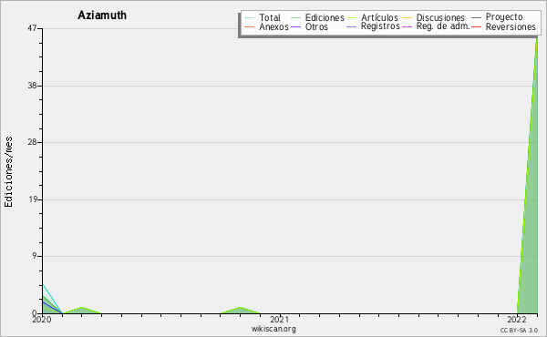Screen dimensions: 547x337
Task: Click the 38 y-axis value
Action: 32,86
